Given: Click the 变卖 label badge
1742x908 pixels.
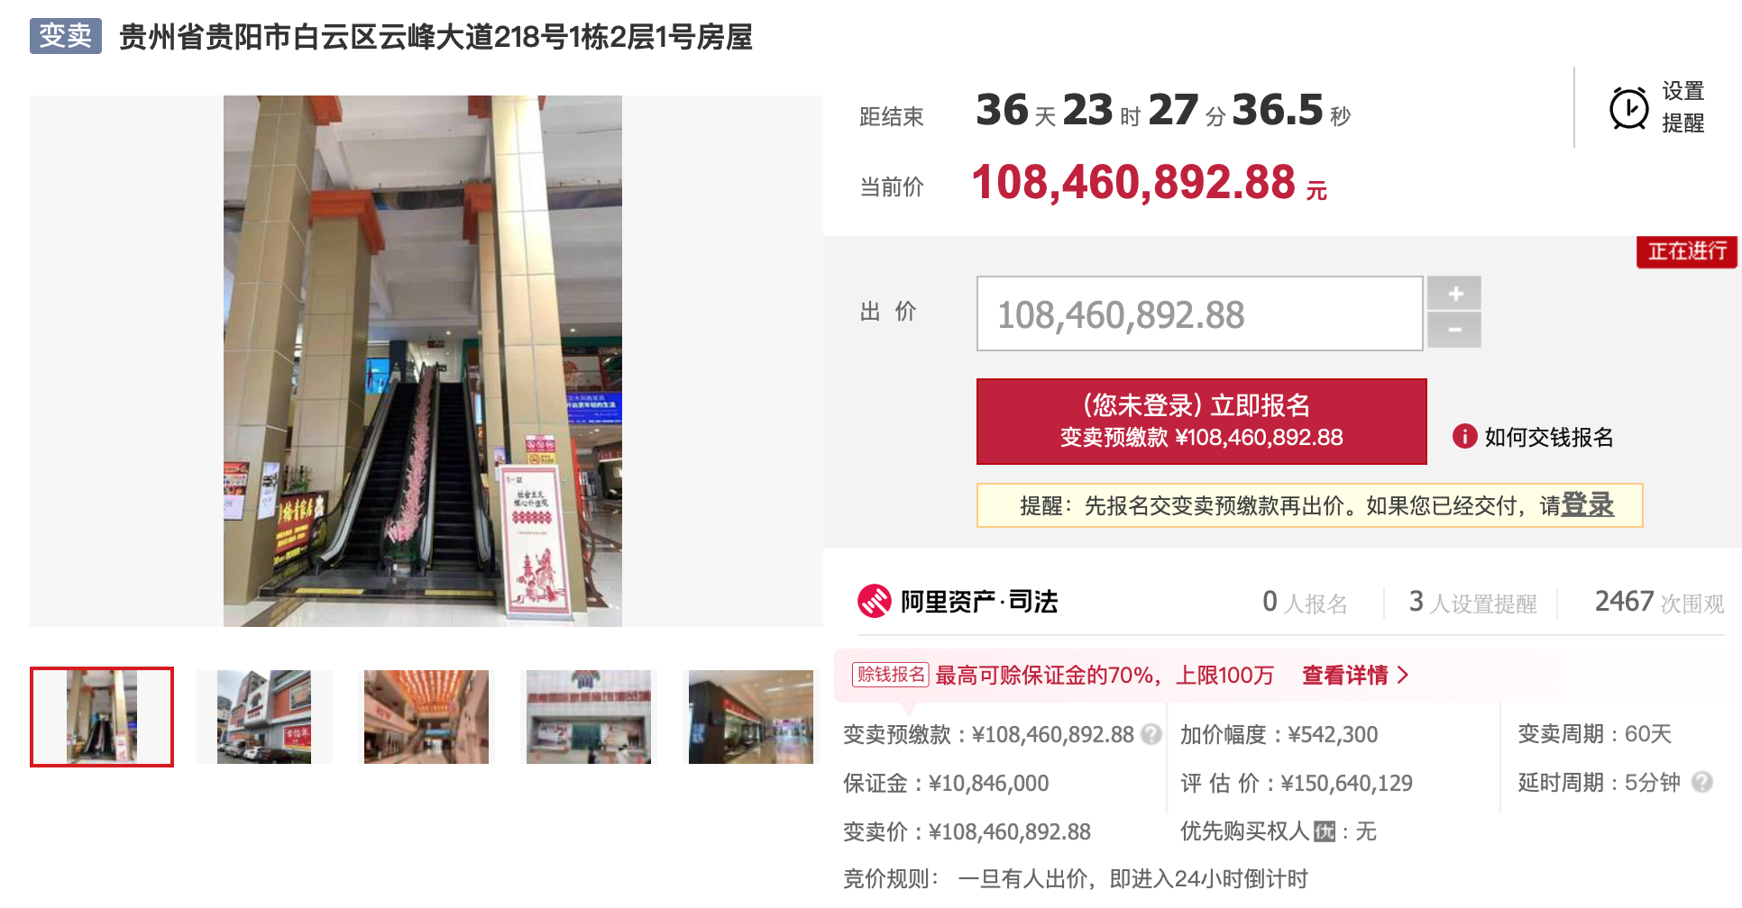Looking at the screenshot, I should click(x=66, y=36).
